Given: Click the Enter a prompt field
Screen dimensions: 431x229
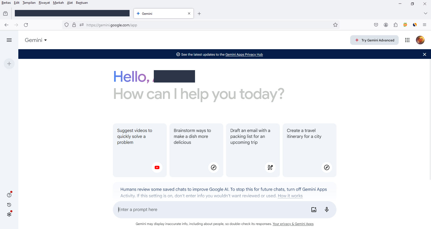Looking at the screenshot, I should click(x=210, y=210).
